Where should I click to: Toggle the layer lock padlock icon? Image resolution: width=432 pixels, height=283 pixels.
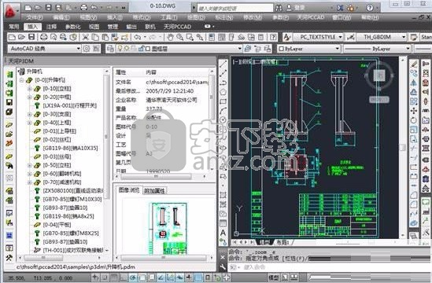click(141, 49)
